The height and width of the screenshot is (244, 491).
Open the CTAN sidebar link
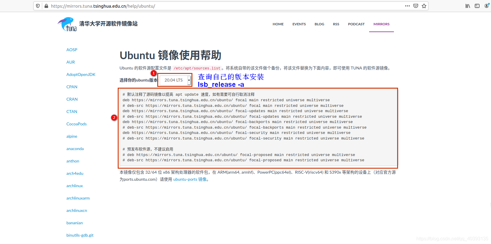pos(72,112)
